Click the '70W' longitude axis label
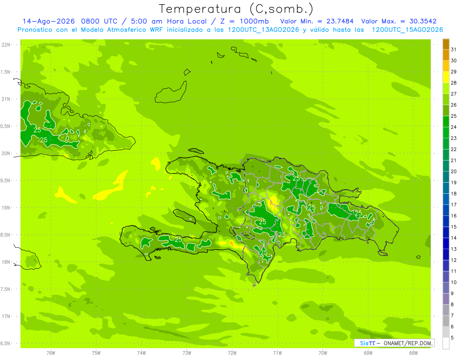Screen dimensions: 464x358 [323, 353]
